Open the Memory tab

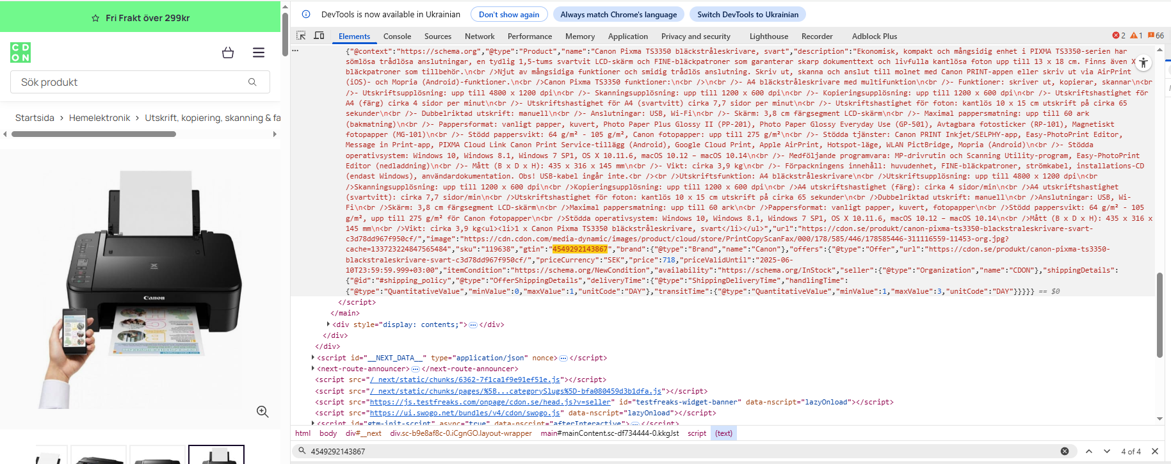(580, 36)
